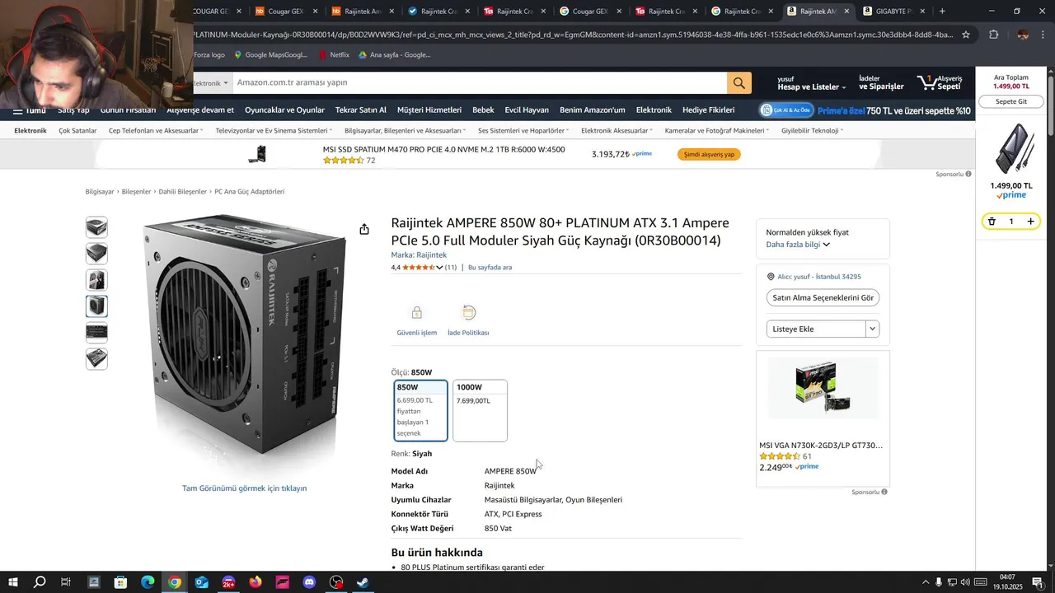Viewport: 1055px width, 593px height.
Task: Bookmark the page with the star icon
Action: point(966,35)
